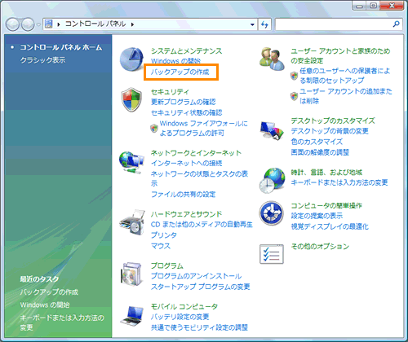Image resolution: width=408 pixels, height=342 pixels.
Task: Open セキュリティ category heading
Action: [x=170, y=91]
